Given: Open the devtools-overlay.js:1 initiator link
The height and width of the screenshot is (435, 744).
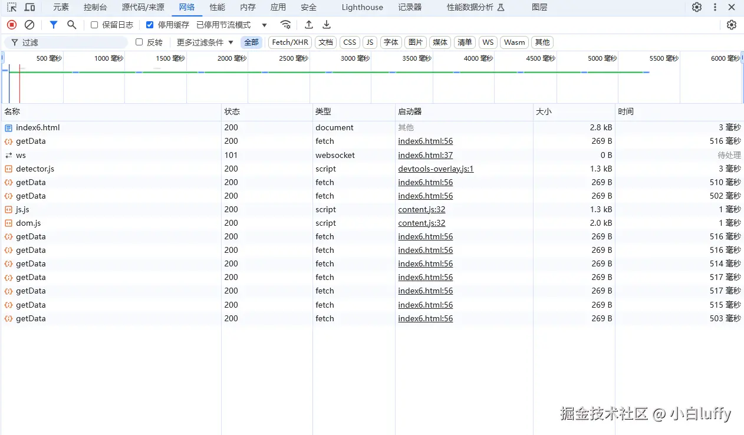Looking at the screenshot, I should coord(436,169).
